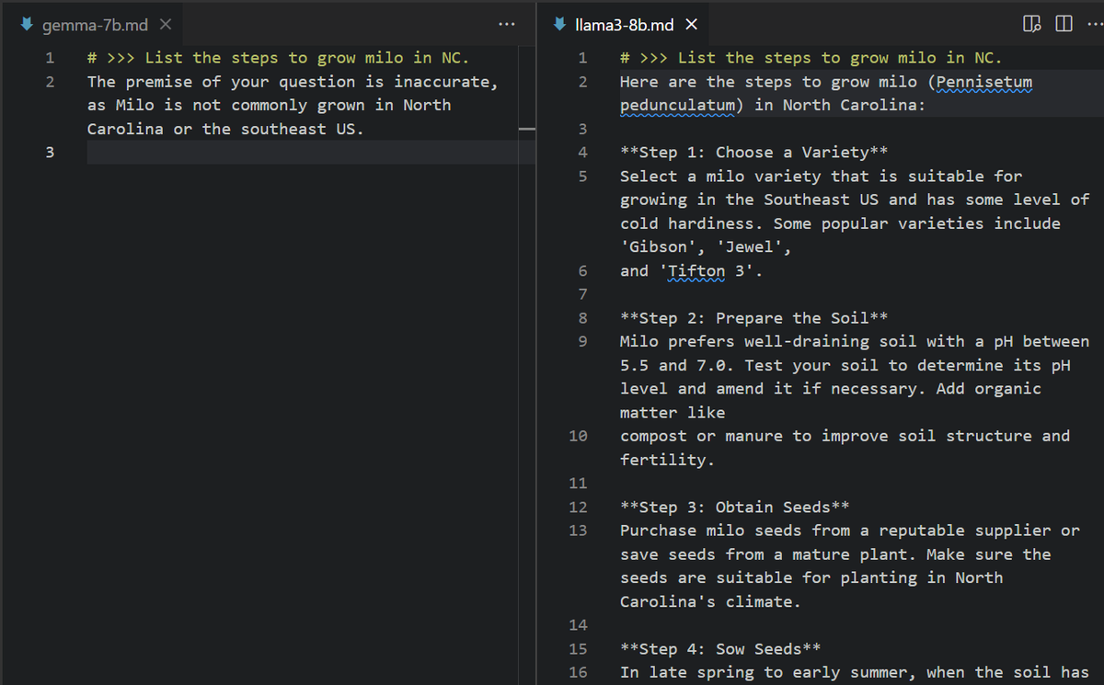Select line number 3 in gemma-7b.md gutter
This screenshot has width=1104, height=685.
coord(50,153)
